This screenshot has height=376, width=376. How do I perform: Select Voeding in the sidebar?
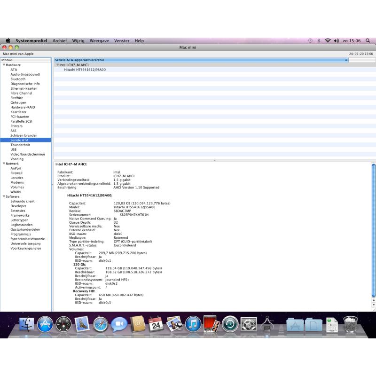[x=17, y=159]
